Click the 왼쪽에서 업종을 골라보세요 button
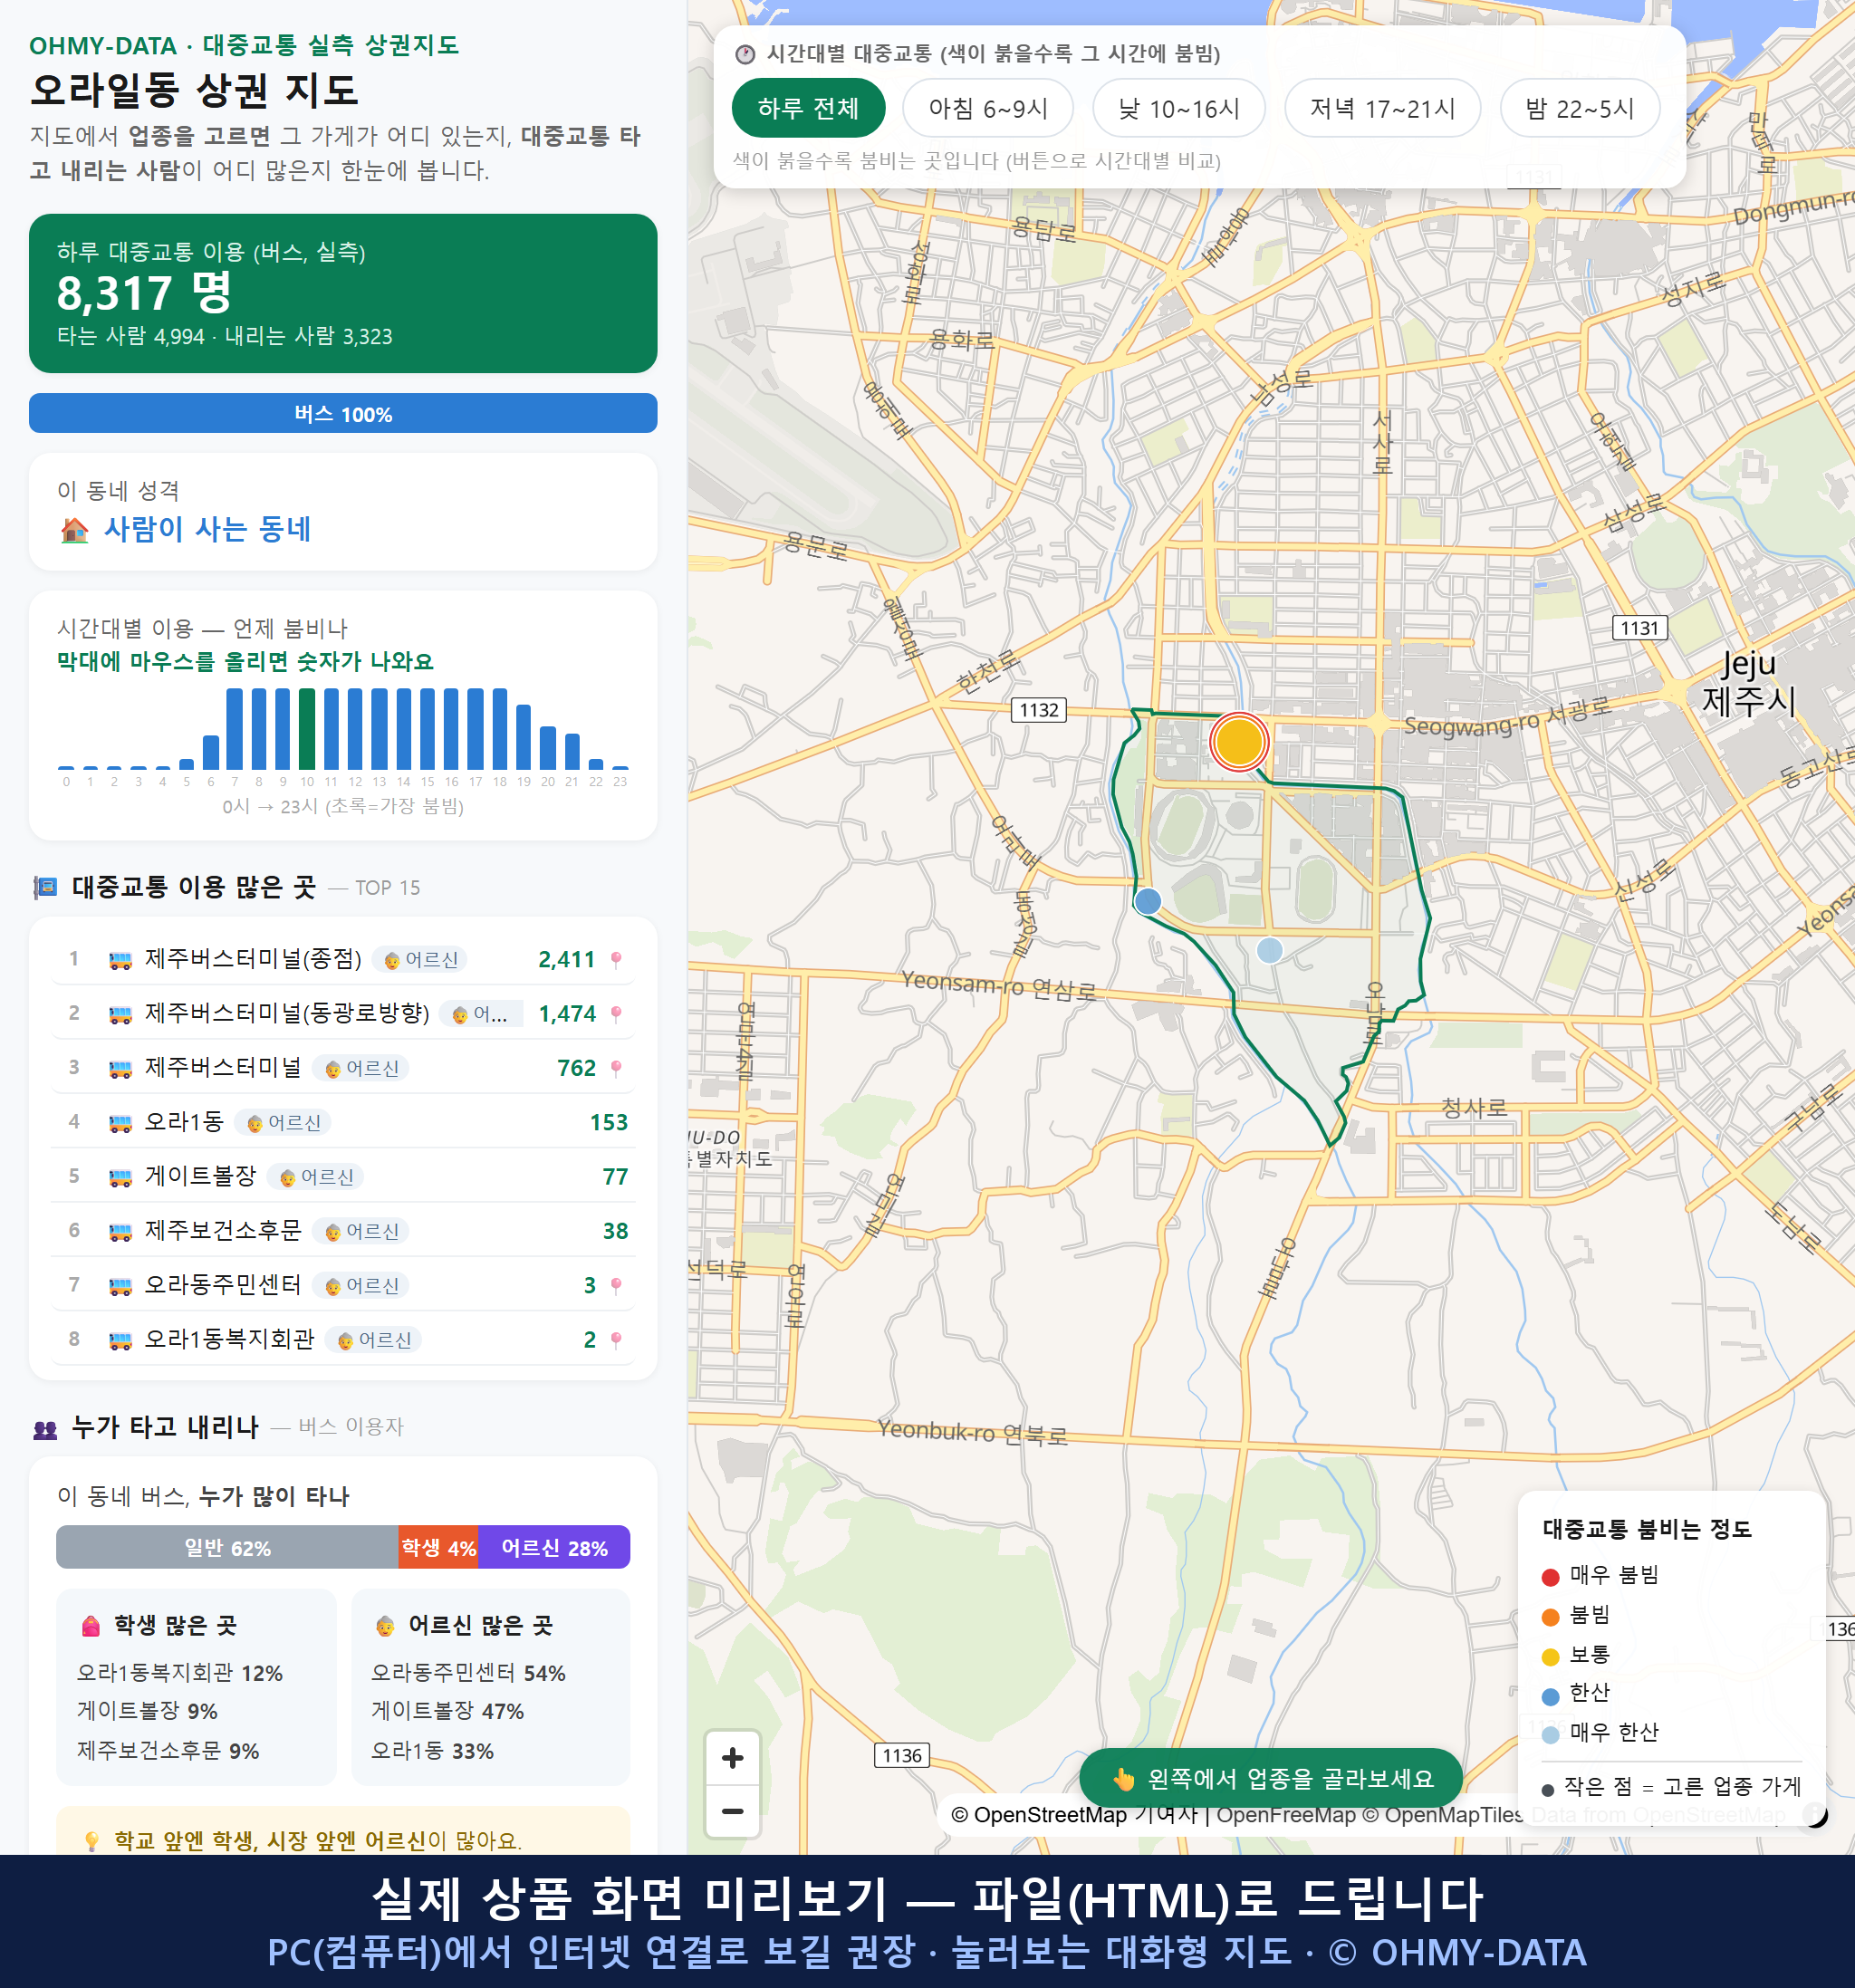The width and height of the screenshot is (1855, 1988). point(1271,1778)
